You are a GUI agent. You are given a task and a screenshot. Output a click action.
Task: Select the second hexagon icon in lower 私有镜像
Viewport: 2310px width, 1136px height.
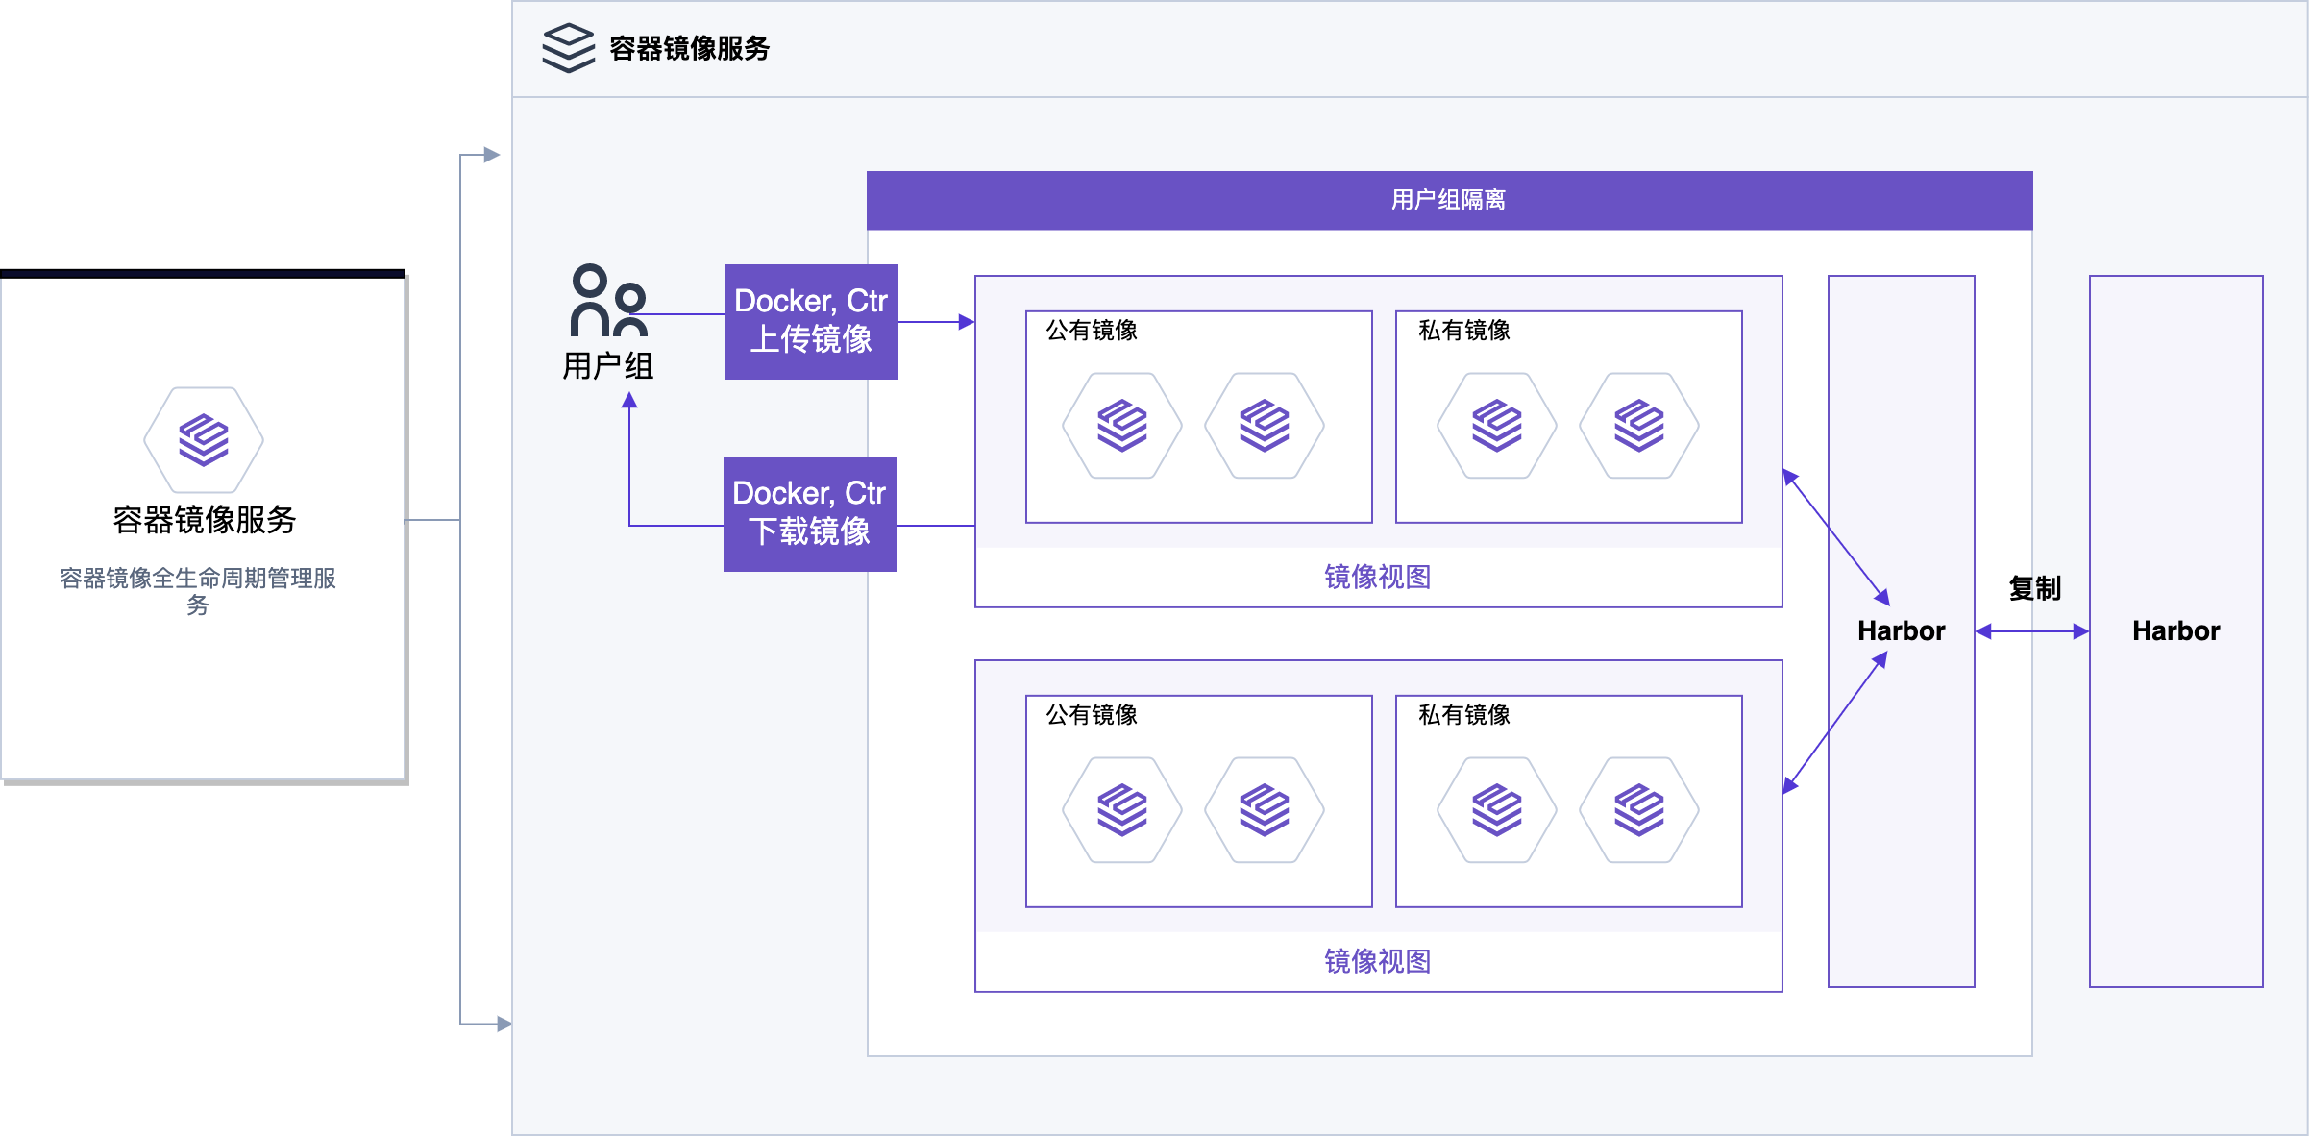[x=1639, y=810]
